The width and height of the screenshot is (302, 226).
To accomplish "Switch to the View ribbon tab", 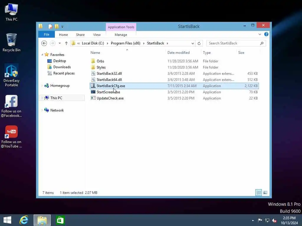I will click(97, 35).
